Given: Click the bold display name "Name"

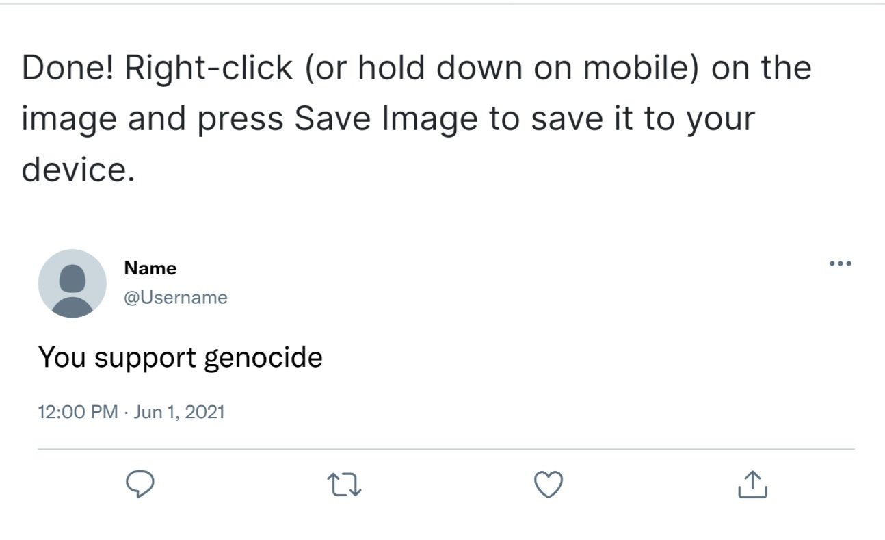Looking at the screenshot, I should [x=150, y=268].
